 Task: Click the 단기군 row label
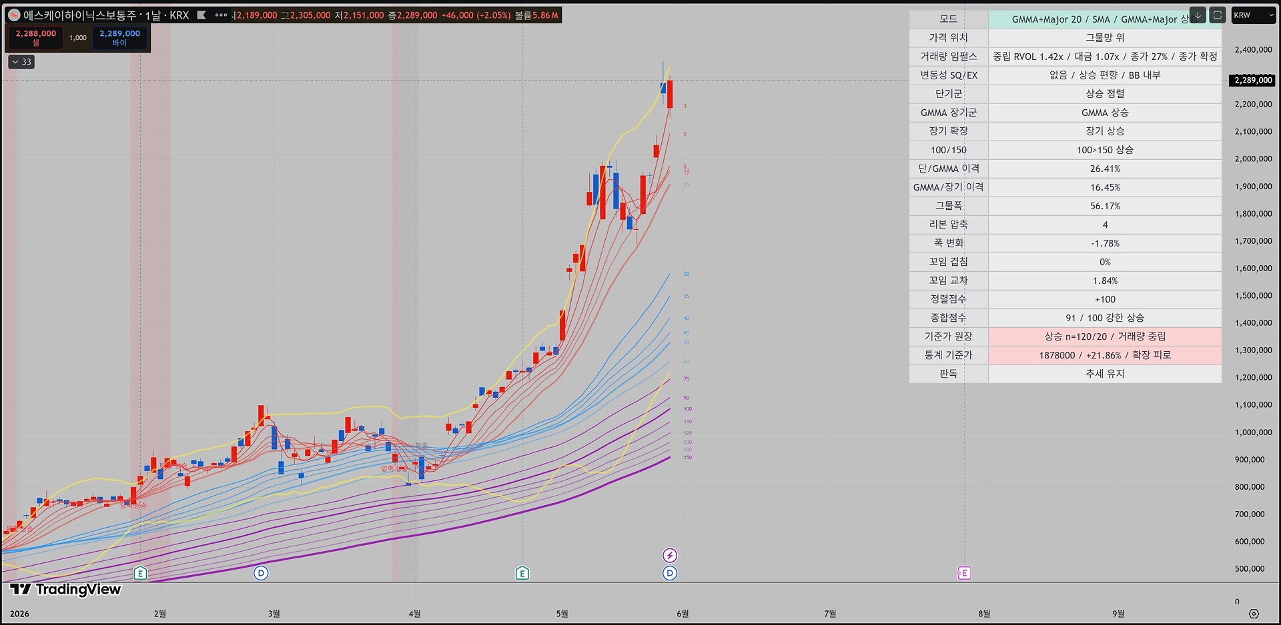pyautogui.click(x=948, y=94)
